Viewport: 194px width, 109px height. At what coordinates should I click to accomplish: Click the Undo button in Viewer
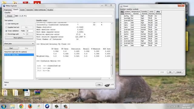162,72
